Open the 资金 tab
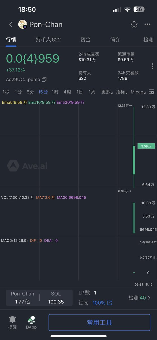Viewport: 157px width, 340px height. point(85,40)
